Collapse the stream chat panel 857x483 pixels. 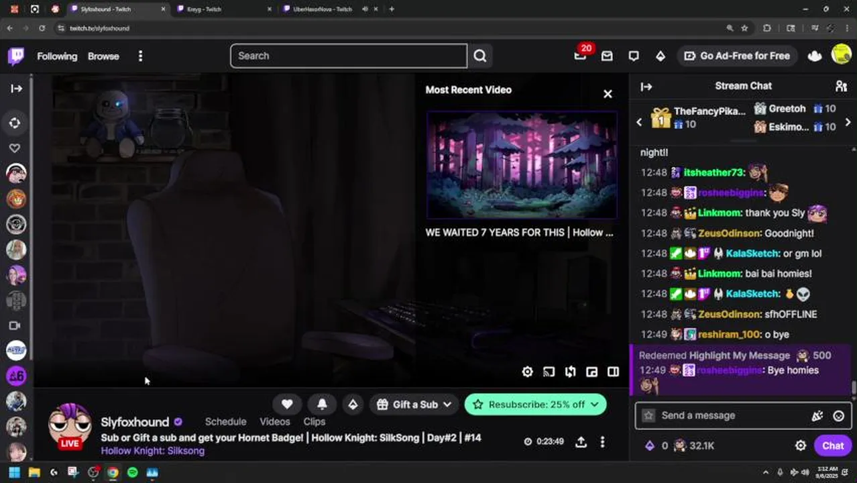(646, 86)
